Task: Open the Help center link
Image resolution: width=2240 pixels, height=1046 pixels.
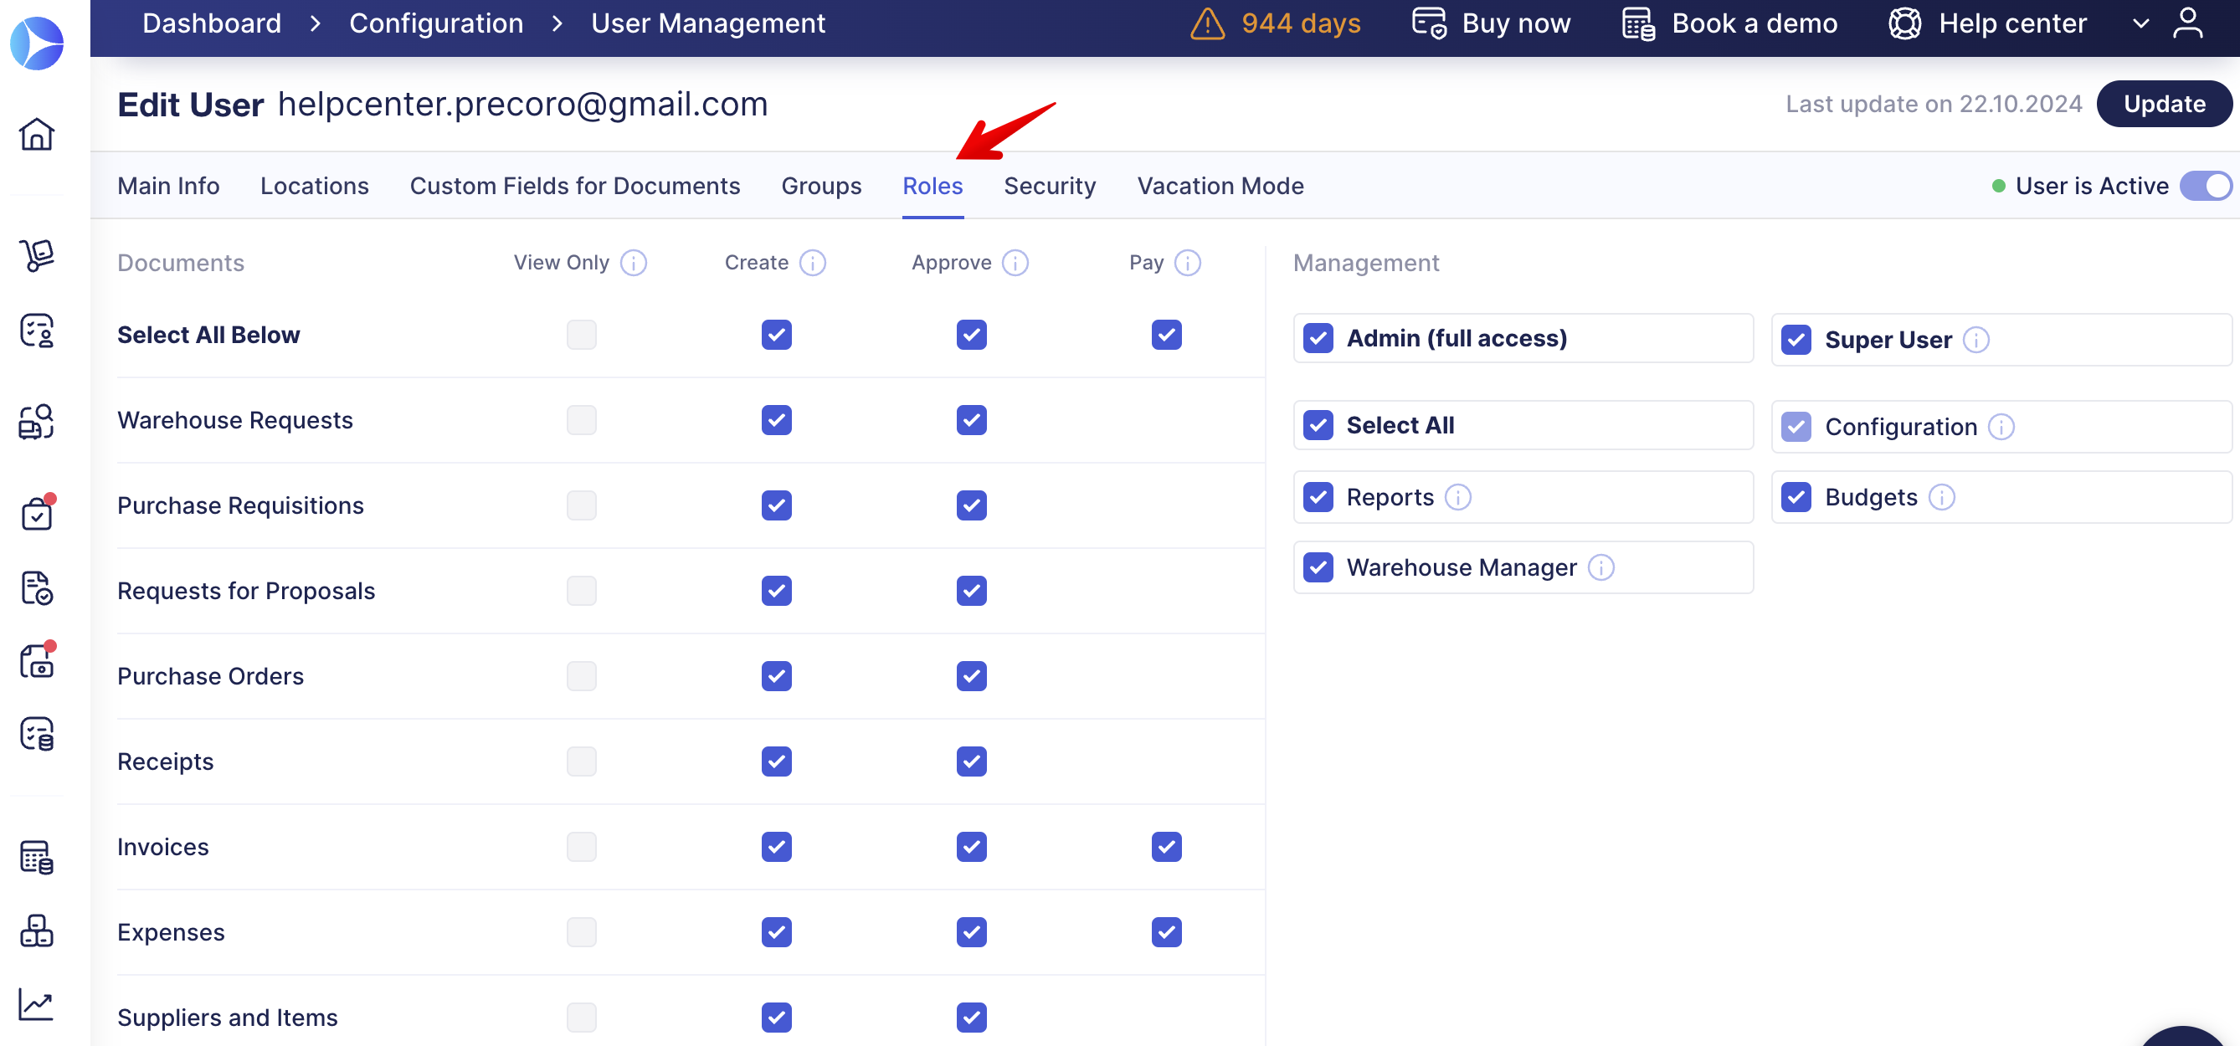Action: 2012,23
